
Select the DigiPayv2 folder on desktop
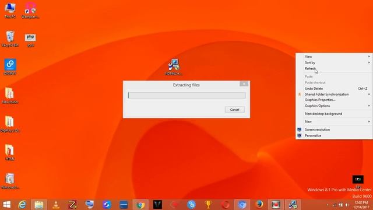(10, 124)
